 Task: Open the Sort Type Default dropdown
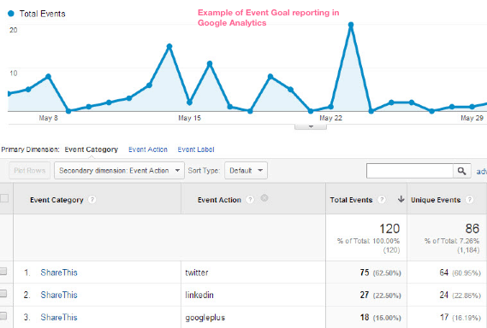pyautogui.click(x=246, y=171)
